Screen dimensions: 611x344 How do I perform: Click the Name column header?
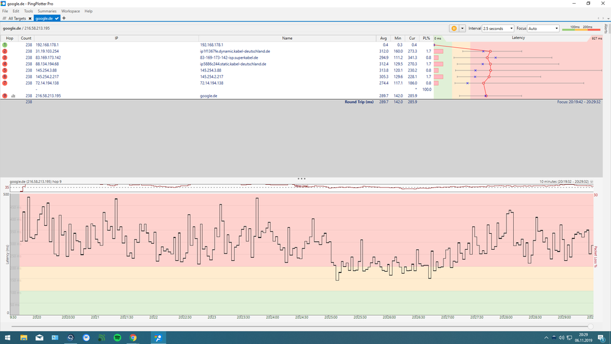pos(287,38)
